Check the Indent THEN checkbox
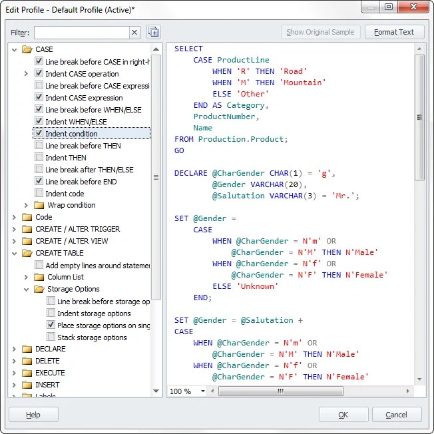434x434 pixels. tap(39, 157)
